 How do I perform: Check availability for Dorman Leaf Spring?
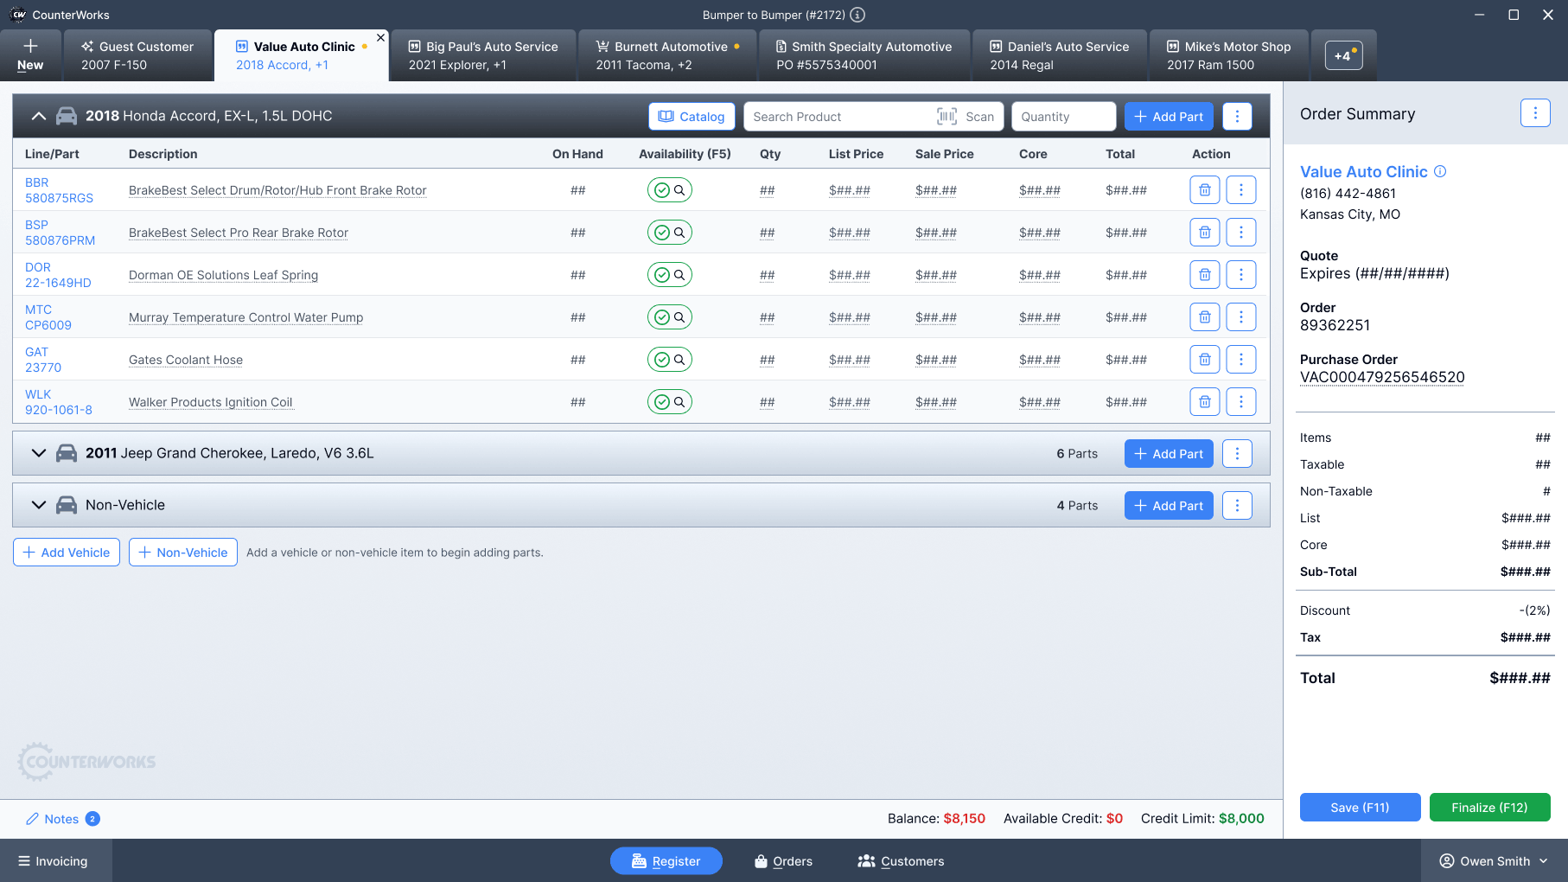coord(669,275)
